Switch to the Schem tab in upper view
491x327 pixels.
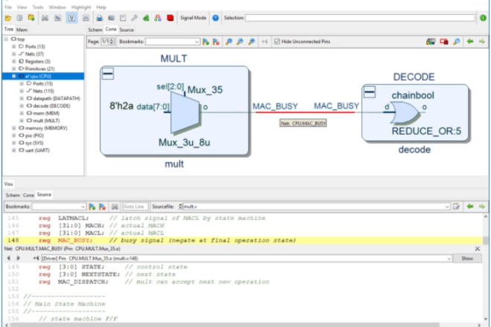click(95, 30)
